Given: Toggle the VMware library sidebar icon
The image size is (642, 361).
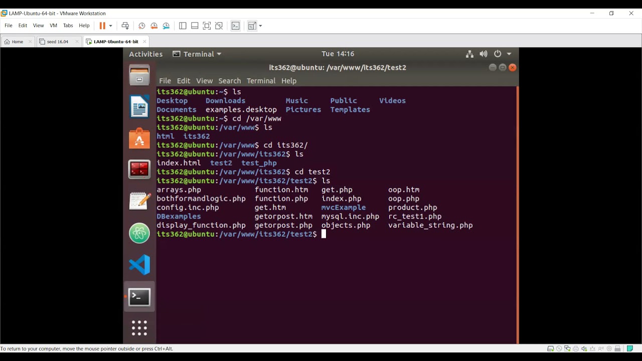Looking at the screenshot, I should (183, 26).
